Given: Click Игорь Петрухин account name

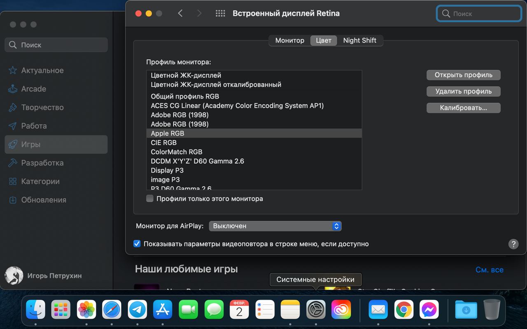Looking at the screenshot, I should click(x=54, y=276).
